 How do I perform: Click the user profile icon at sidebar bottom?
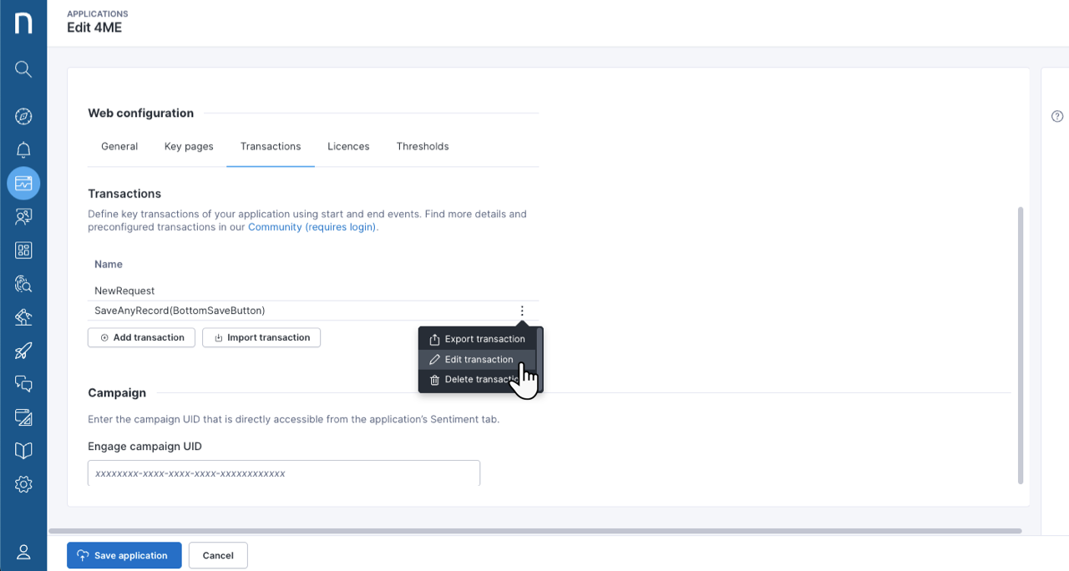pos(23,551)
